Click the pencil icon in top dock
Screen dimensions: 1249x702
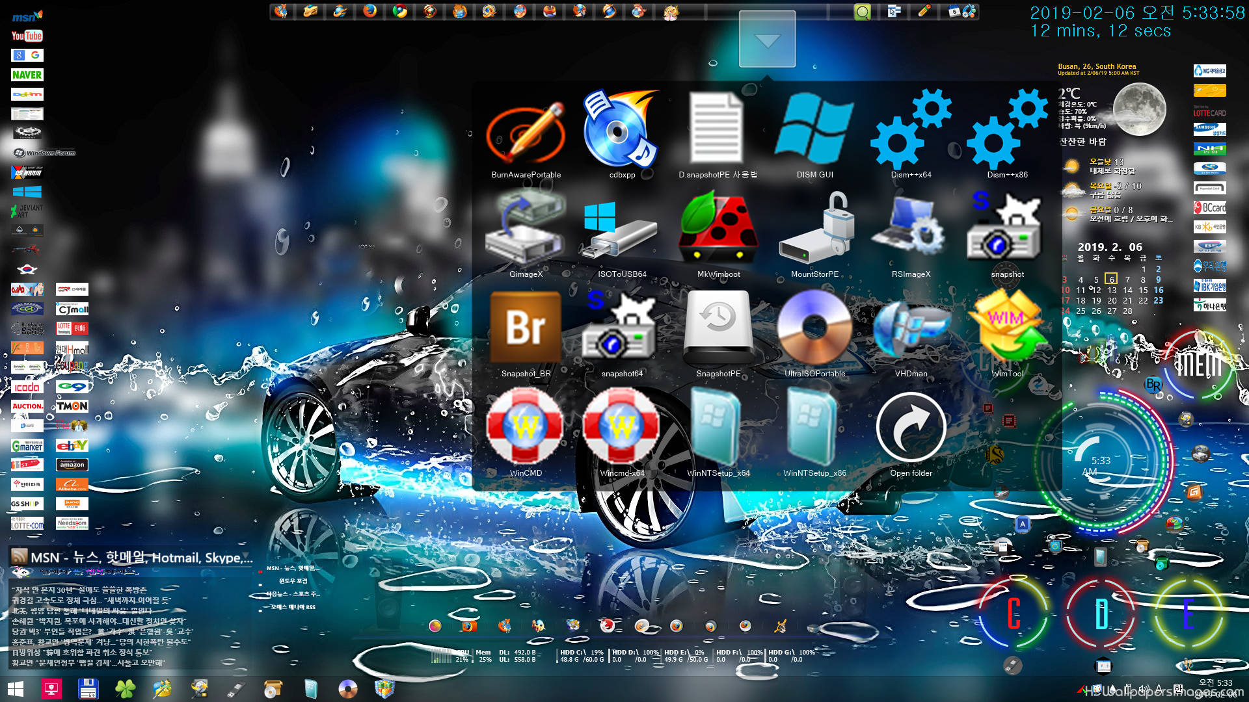[x=924, y=11]
